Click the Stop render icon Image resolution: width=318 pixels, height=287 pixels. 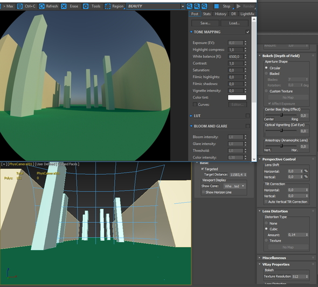click(x=217, y=6)
